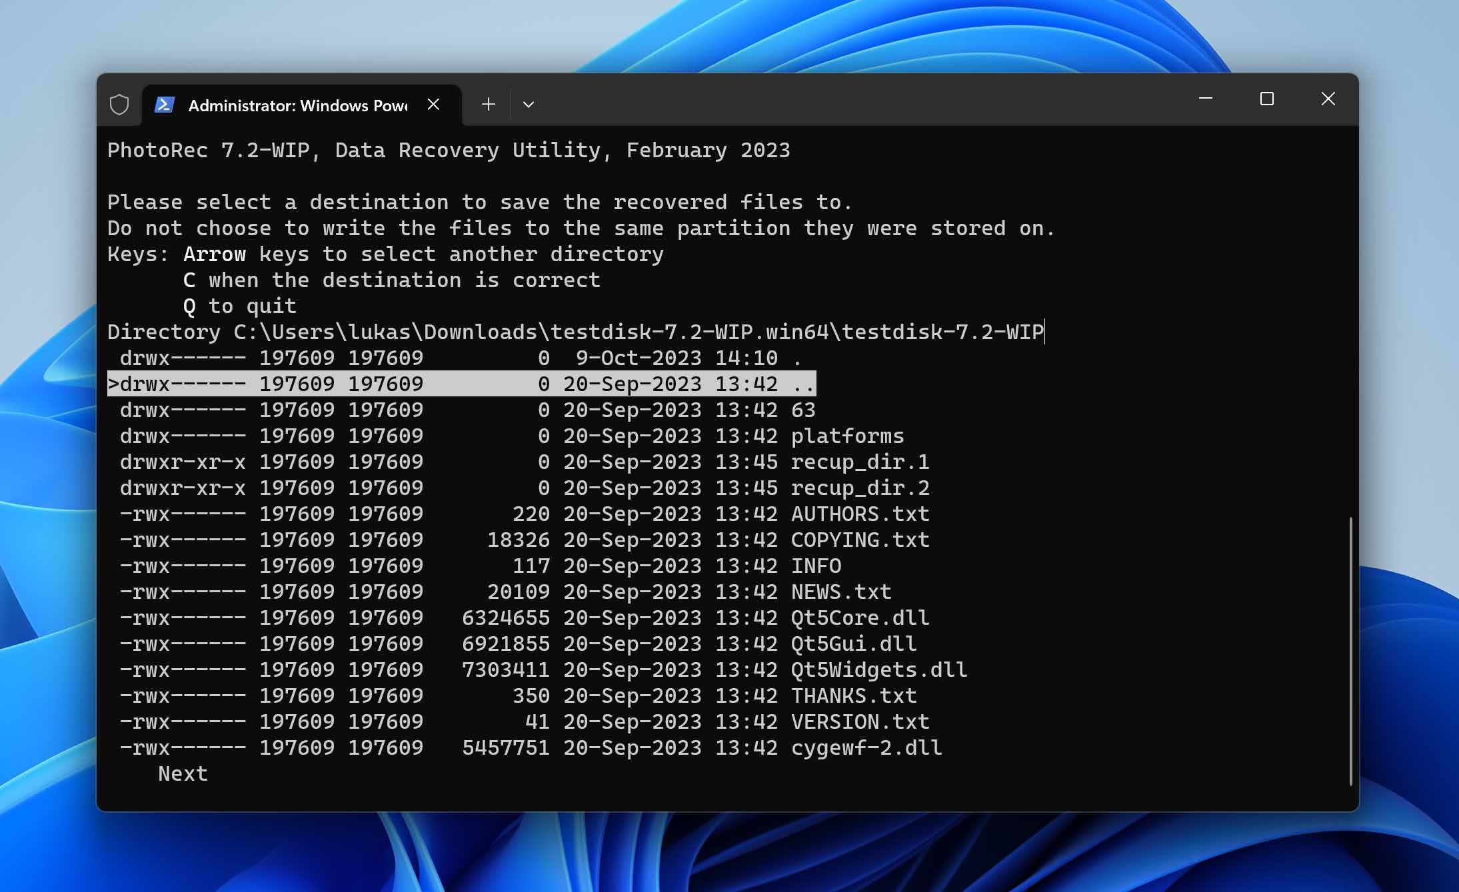Click the 'Q to quit' line
Image resolution: width=1459 pixels, height=892 pixels.
[x=240, y=306]
